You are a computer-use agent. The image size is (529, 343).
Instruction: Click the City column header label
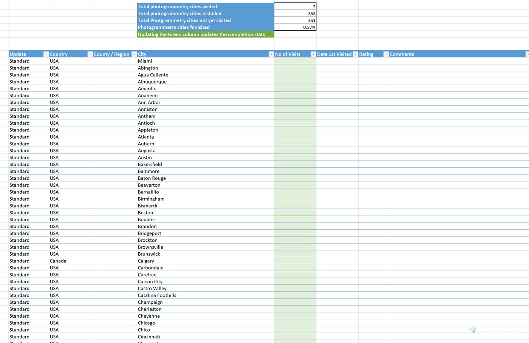(x=142, y=54)
